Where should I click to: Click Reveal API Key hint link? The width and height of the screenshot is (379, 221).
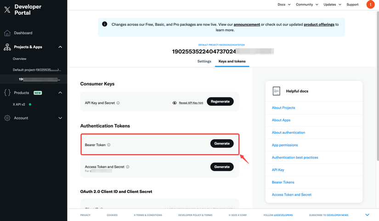[x=191, y=103]
